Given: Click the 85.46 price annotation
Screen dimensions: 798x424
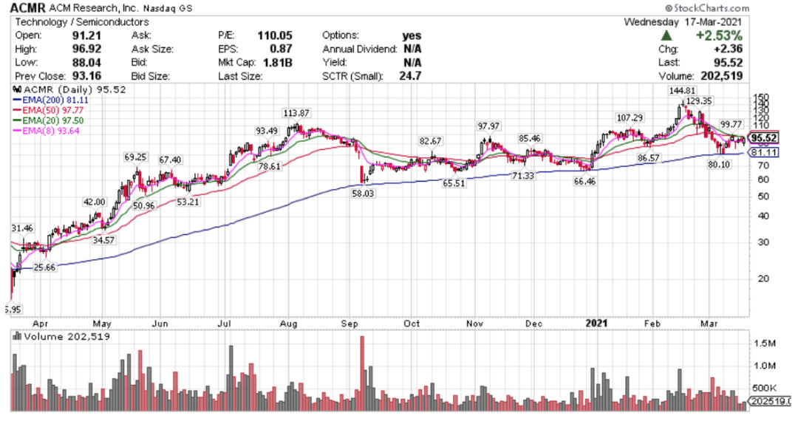Looking at the screenshot, I should (x=530, y=138).
